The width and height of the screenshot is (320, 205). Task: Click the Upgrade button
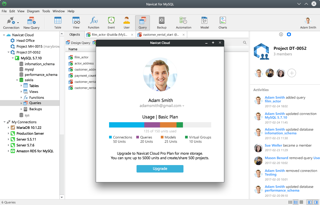pos(160,169)
